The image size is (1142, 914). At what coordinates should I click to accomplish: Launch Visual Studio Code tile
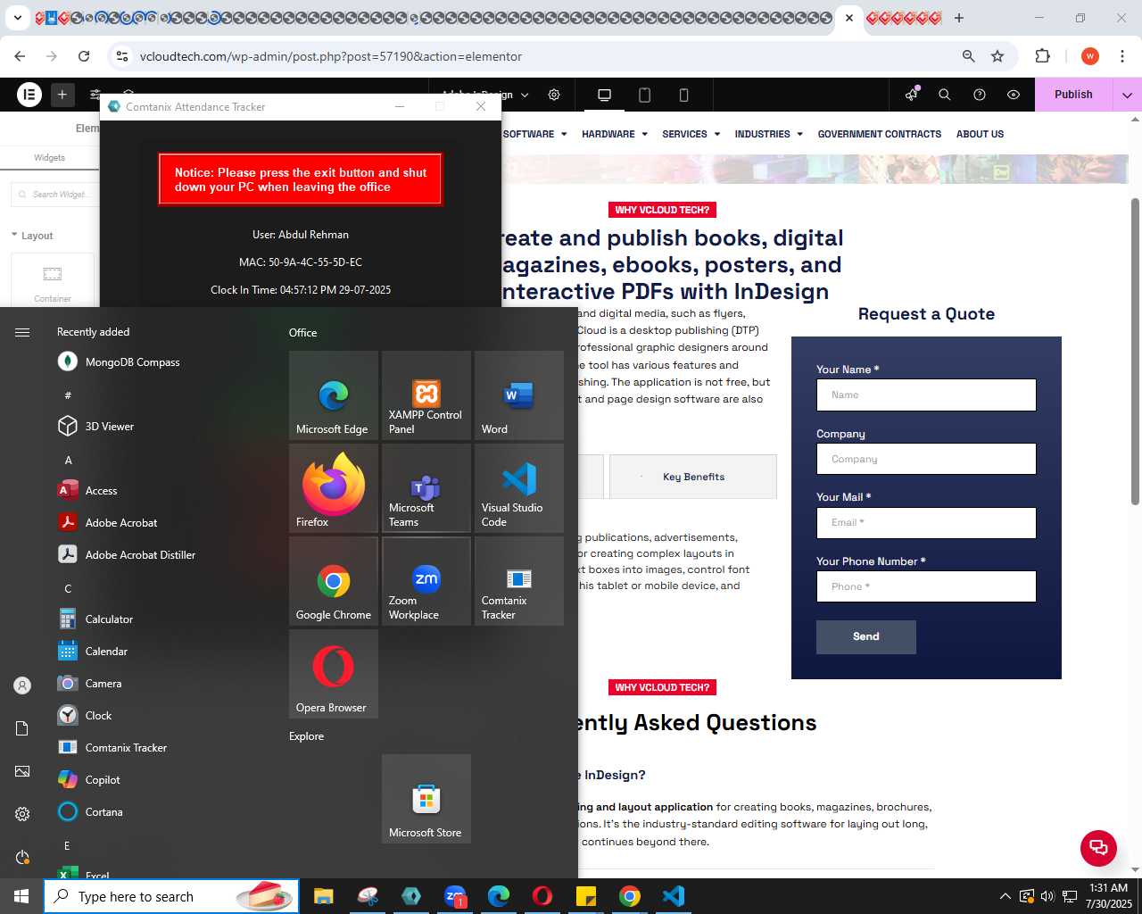(519, 488)
